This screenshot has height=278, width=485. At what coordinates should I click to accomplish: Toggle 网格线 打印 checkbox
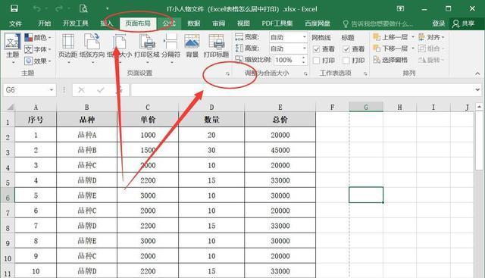[x=316, y=61]
